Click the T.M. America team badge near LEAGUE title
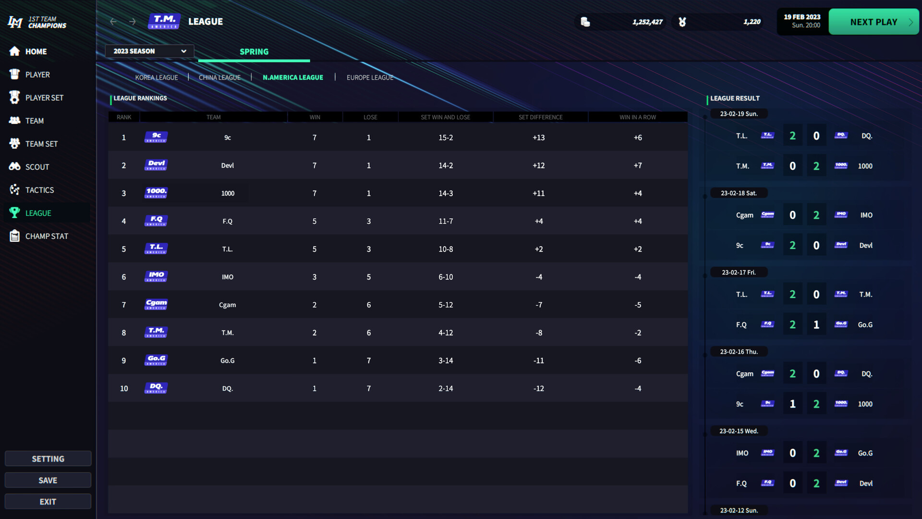Viewport: 922px width, 519px height. [x=163, y=21]
